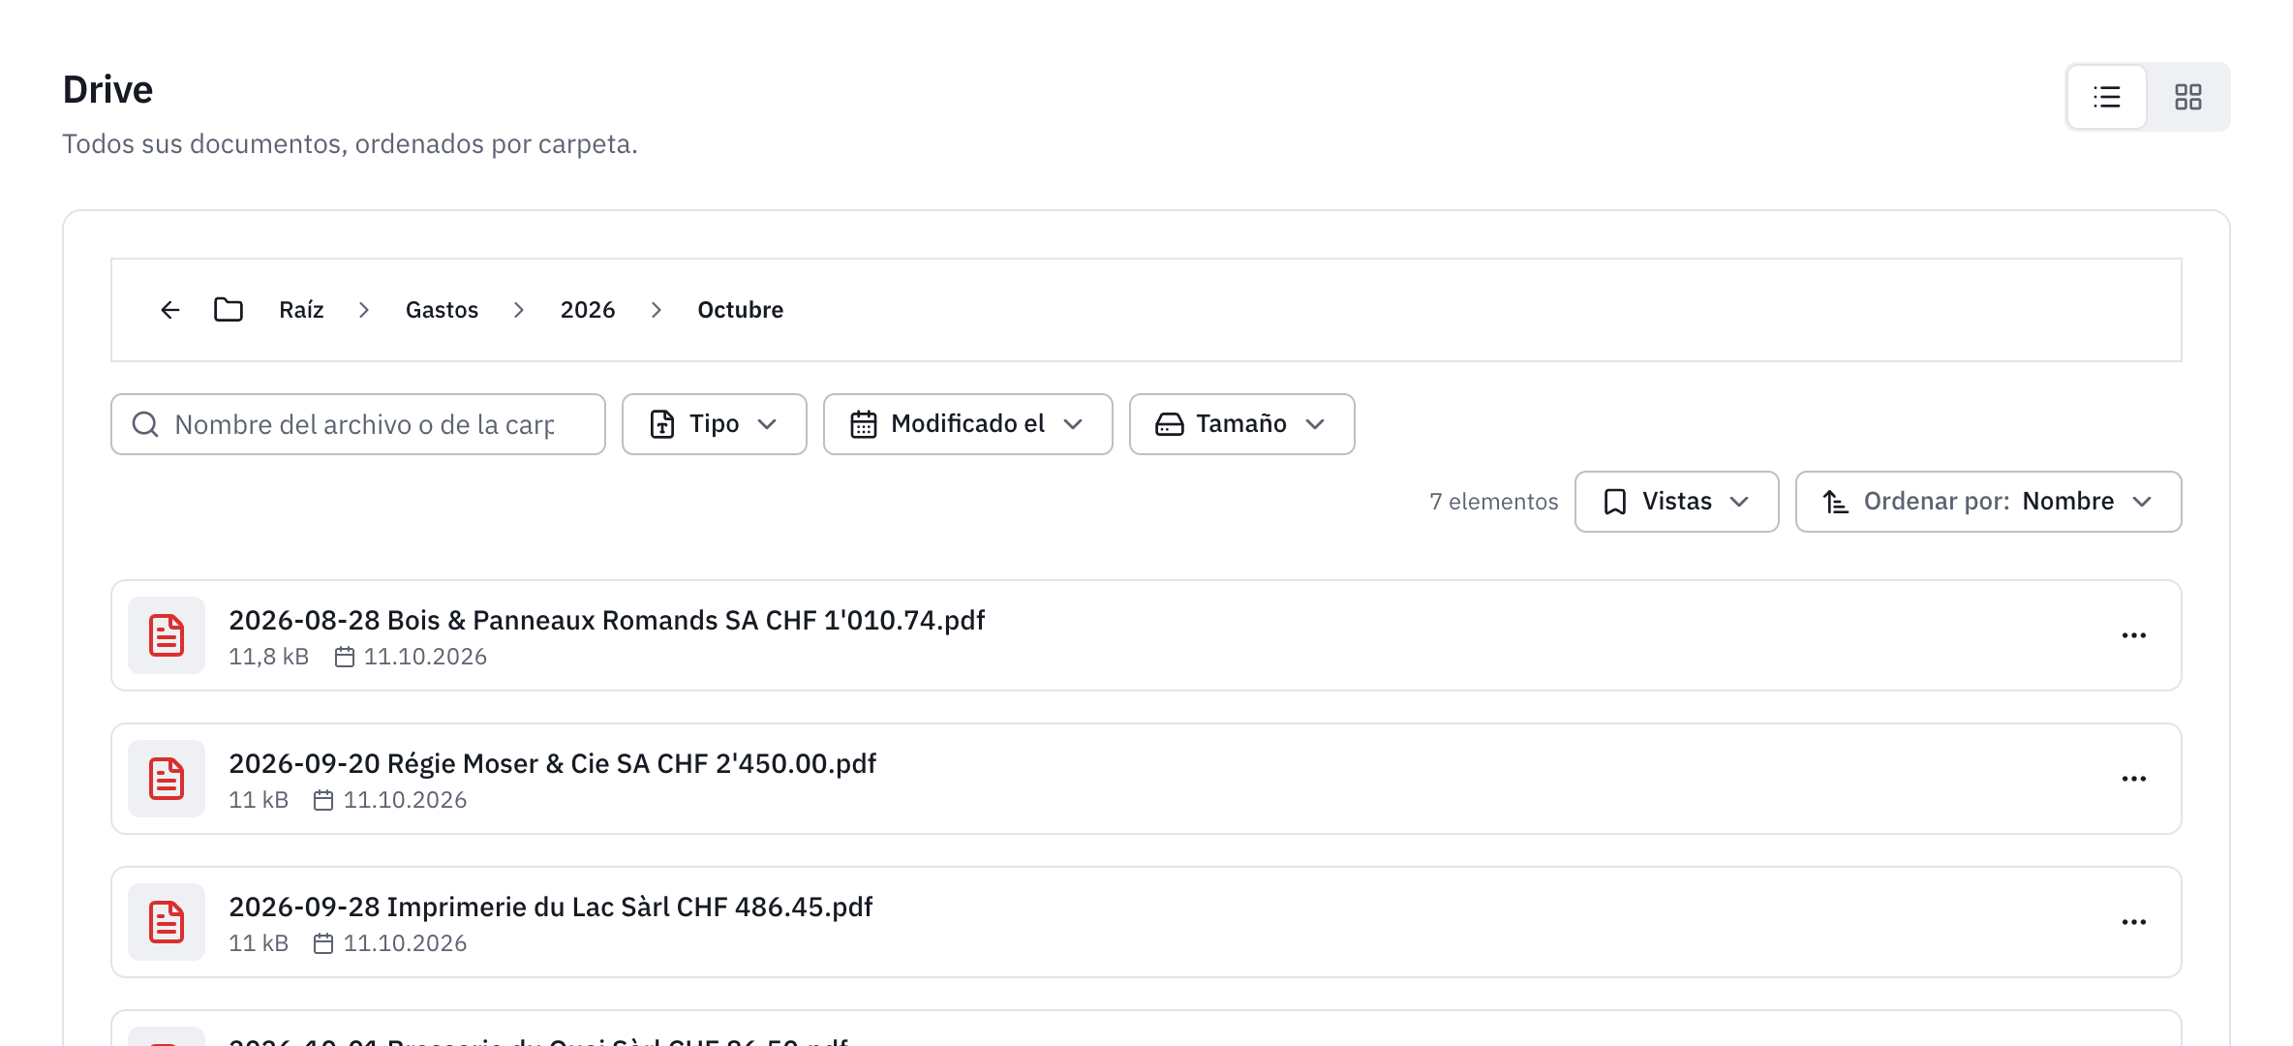Select Octubre in the breadcrumb
This screenshot has width=2293, height=1046.
click(741, 310)
